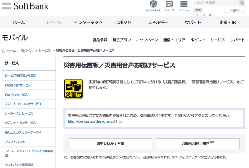This screenshot has width=249, height=168.
Task: Open サービスを50音から探す sidebar link
Action: point(29,76)
